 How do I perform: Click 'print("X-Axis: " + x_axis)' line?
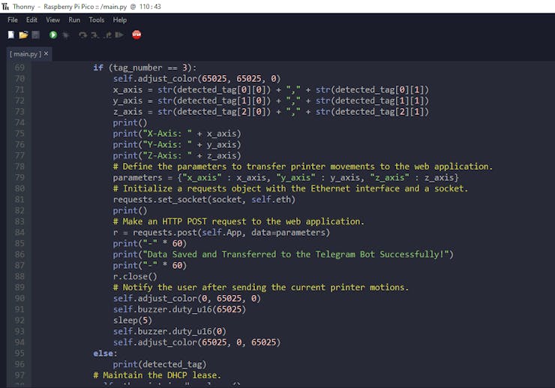point(176,134)
